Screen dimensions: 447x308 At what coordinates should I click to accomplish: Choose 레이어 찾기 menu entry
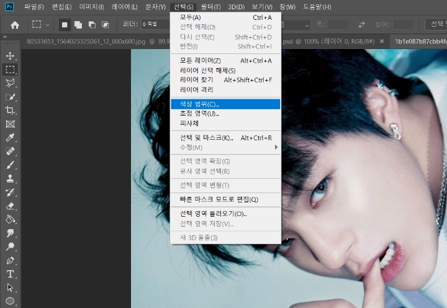pyautogui.click(x=225, y=80)
